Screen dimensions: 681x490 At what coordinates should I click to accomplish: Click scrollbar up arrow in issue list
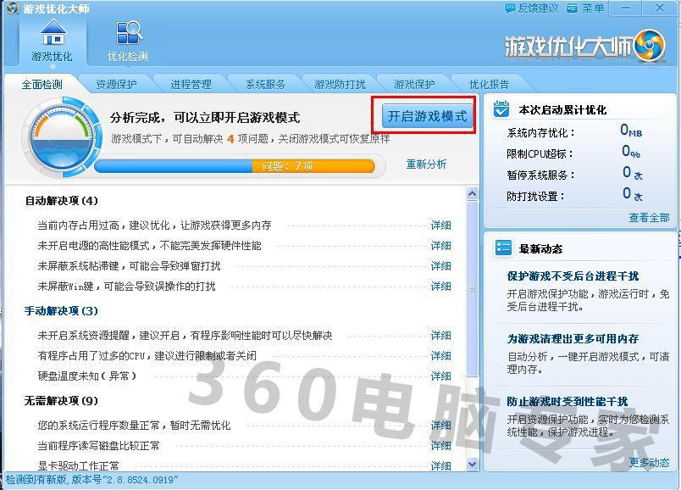click(x=472, y=194)
